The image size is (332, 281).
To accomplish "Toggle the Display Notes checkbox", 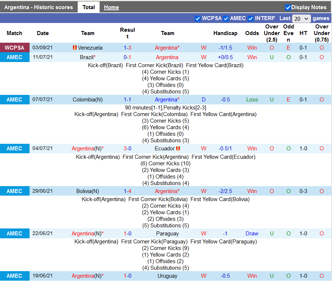I will [x=288, y=7].
